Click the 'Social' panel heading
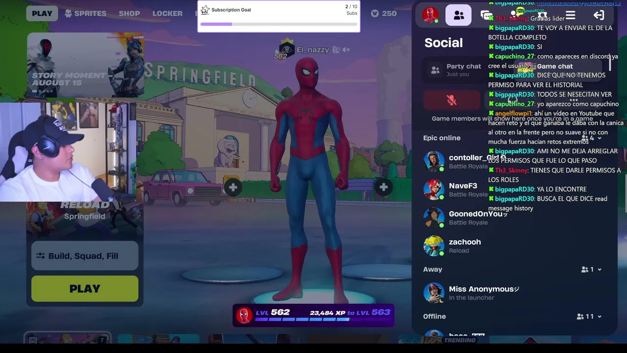Viewport: 627px width, 353px height. [443, 43]
